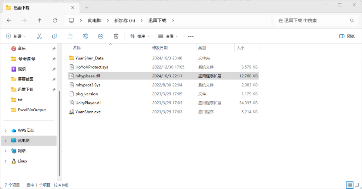This screenshot has width=362, height=189.
Task: Go back with the left arrow
Action: pyautogui.click(x=9, y=20)
